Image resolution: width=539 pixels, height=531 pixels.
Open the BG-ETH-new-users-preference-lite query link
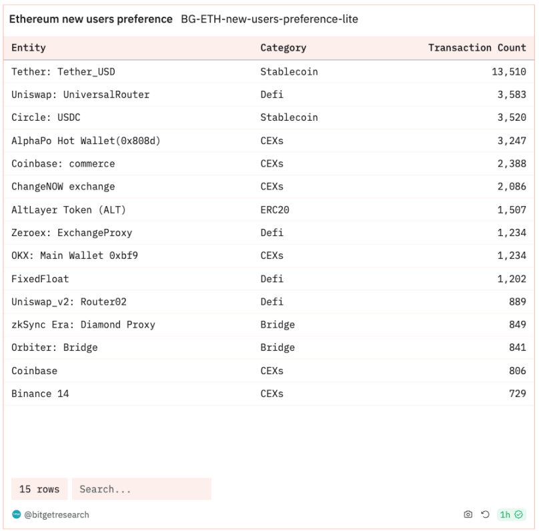[x=269, y=19]
